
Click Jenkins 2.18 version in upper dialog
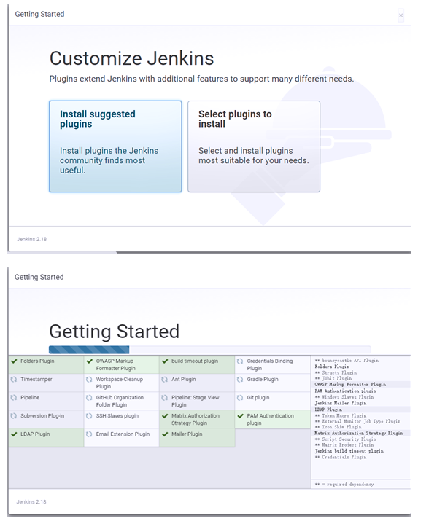click(x=32, y=239)
